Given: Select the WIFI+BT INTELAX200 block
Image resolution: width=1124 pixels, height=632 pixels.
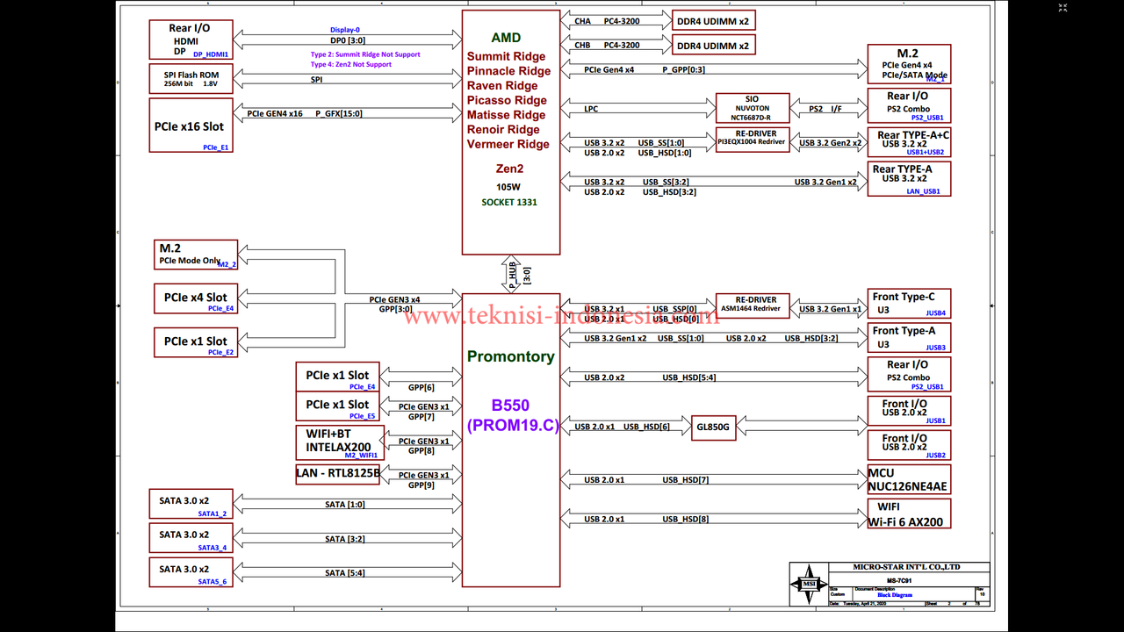Looking at the screenshot, I should tap(340, 443).
